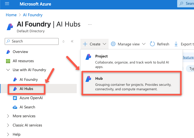Click the sidebar Search field
This screenshot has height=138, width=194.
(32, 41)
